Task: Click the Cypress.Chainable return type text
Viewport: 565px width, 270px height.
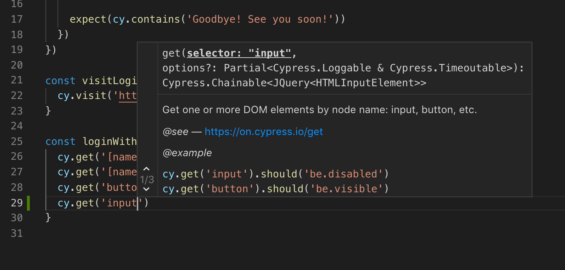Action: pyautogui.click(x=294, y=83)
